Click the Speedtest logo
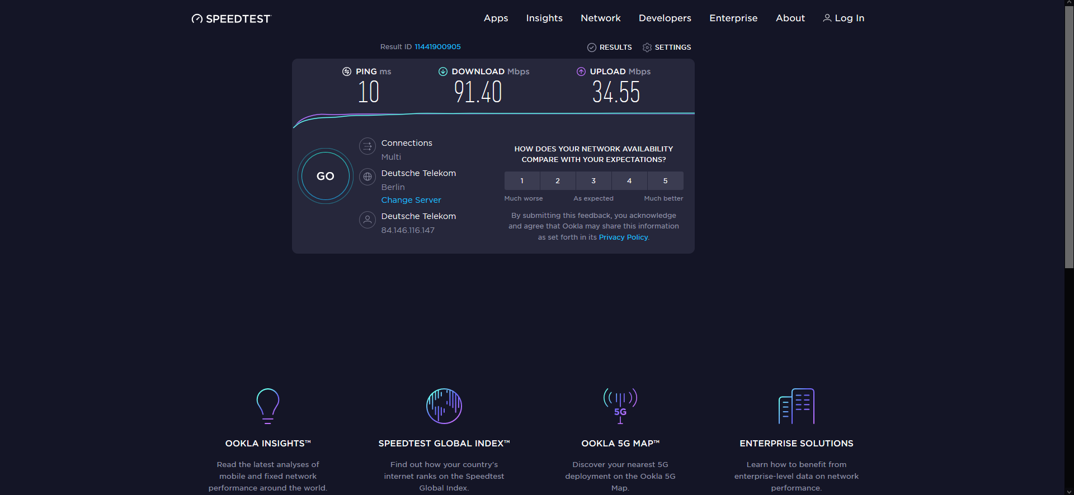The width and height of the screenshot is (1074, 495). pos(231,18)
